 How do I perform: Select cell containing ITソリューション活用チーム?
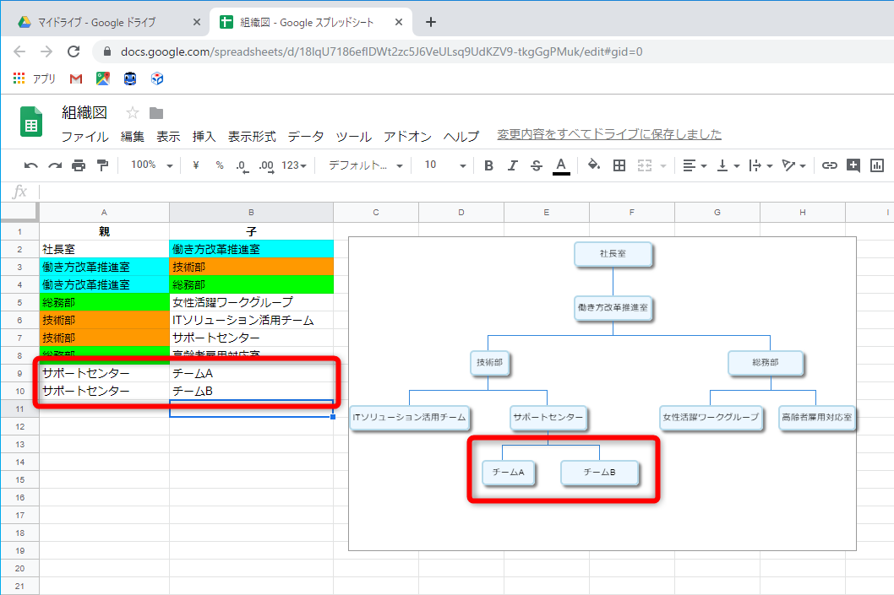[251, 320]
